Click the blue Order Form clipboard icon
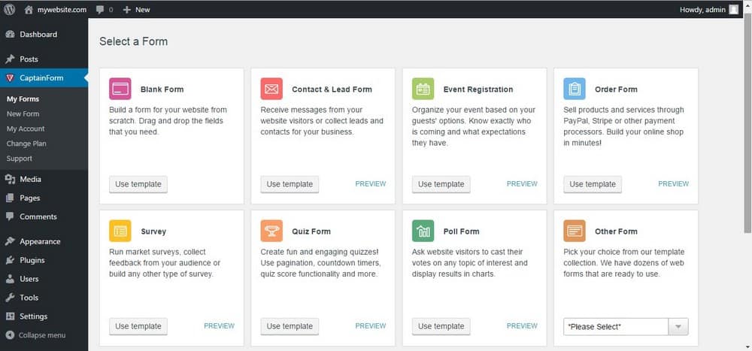This screenshot has height=351, width=752. 575,89
